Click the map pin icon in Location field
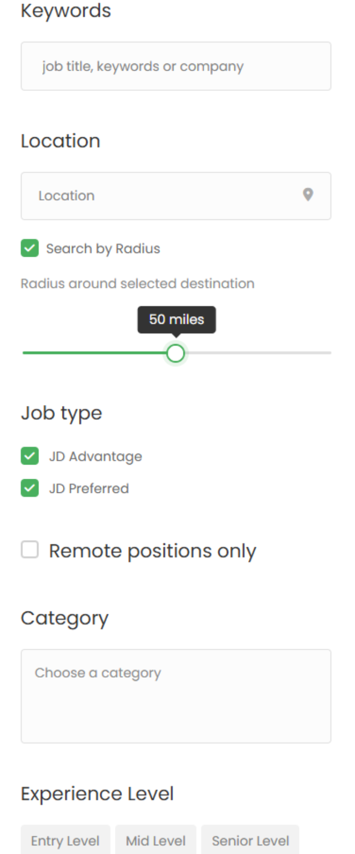Viewport: 355px width, 854px height. (x=308, y=195)
